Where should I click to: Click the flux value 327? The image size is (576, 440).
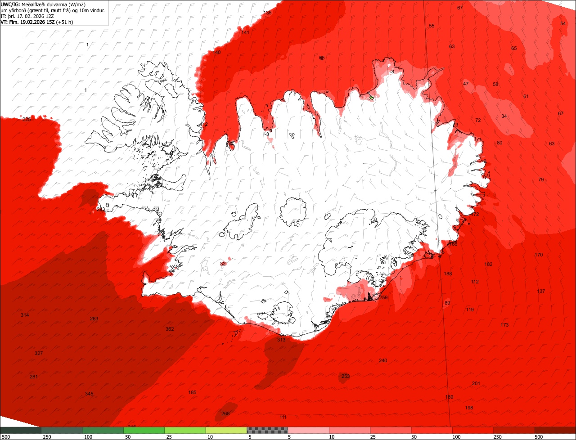pos(39,353)
